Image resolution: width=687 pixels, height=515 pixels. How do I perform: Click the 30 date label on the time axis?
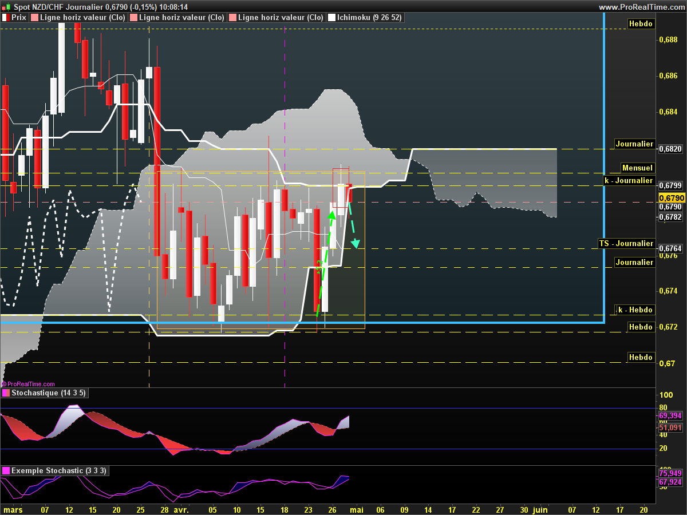click(524, 509)
